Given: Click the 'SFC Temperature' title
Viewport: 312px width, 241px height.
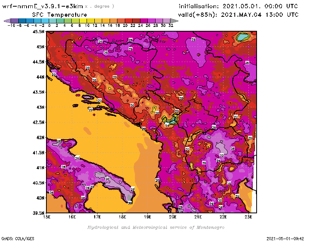Looking at the screenshot, I should [x=60, y=15].
